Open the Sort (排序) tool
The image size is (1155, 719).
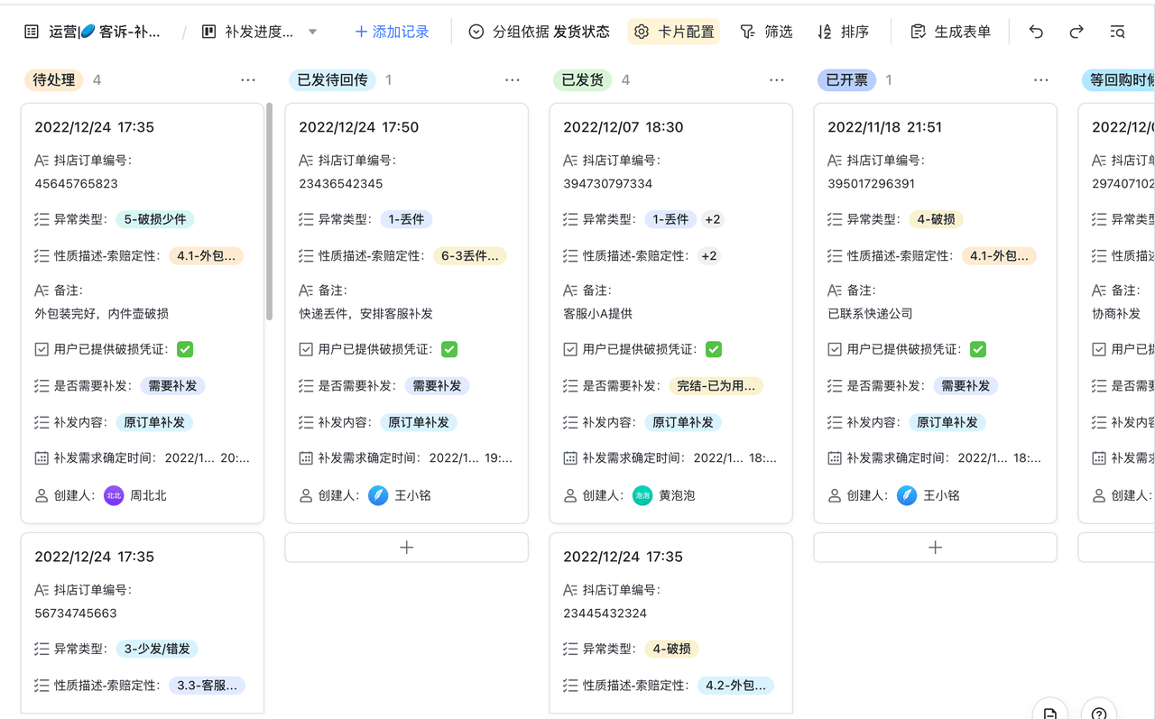pyautogui.click(x=843, y=32)
